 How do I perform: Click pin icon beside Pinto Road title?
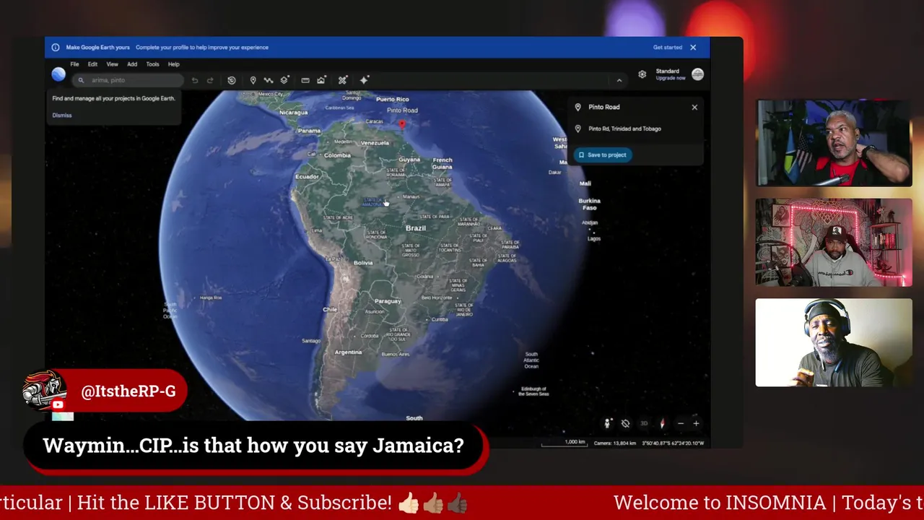click(577, 107)
